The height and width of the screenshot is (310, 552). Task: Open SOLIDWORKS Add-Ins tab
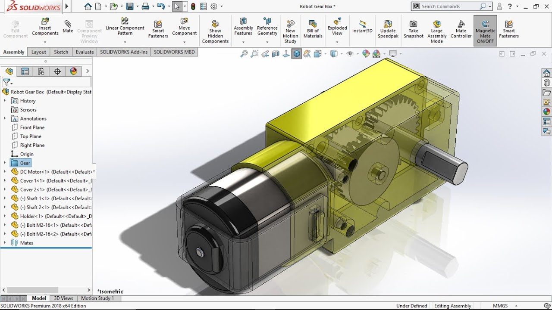pos(124,52)
